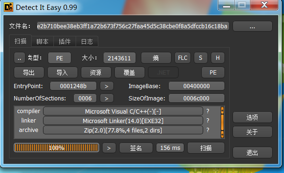Viewport: 284px width, 173px height.
Task: Click the 100% scan progress bar
Action: pos(56,148)
